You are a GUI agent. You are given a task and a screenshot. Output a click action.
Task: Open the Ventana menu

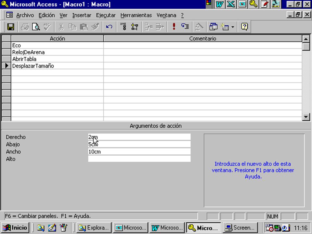point(166,15)
